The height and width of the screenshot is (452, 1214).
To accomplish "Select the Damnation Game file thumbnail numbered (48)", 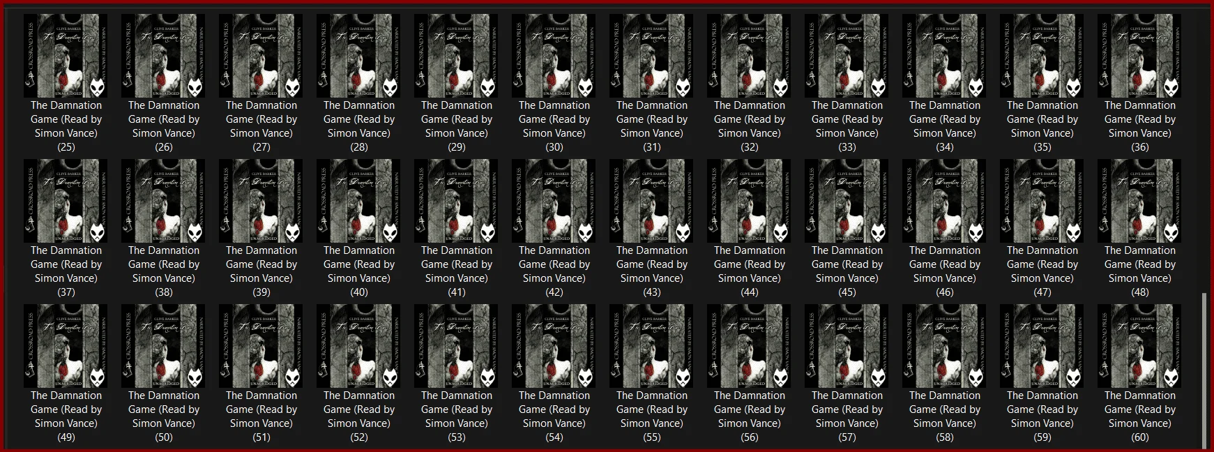I will click(1140, 201).
